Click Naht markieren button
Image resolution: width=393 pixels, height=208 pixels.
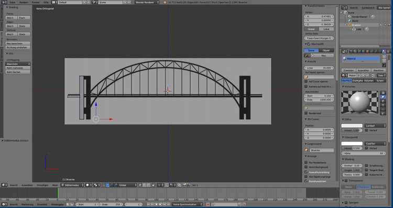[18, 68]
